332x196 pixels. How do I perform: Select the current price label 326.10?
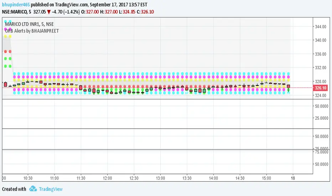click(320, 88)
